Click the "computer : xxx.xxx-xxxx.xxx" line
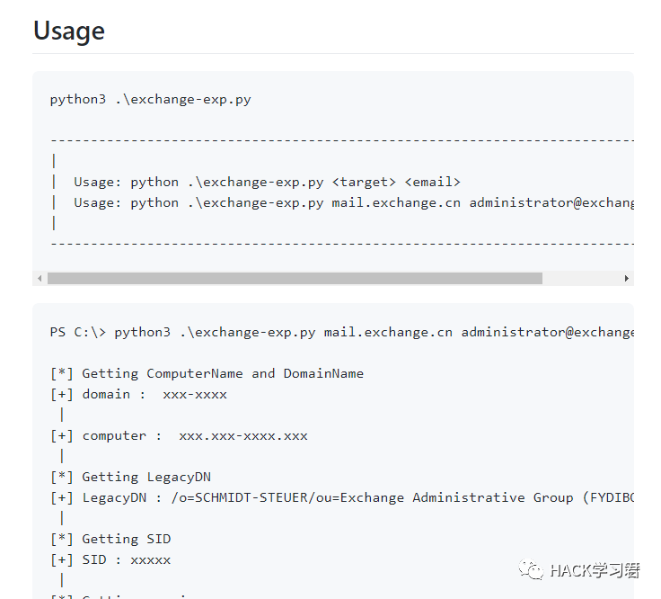The height and width of the screenshot is (599, 661). click(179, 435)
